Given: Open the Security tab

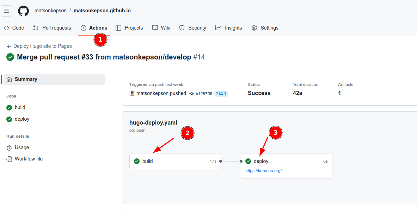Looking at the screenshot, I should click(x=193, y=28).
